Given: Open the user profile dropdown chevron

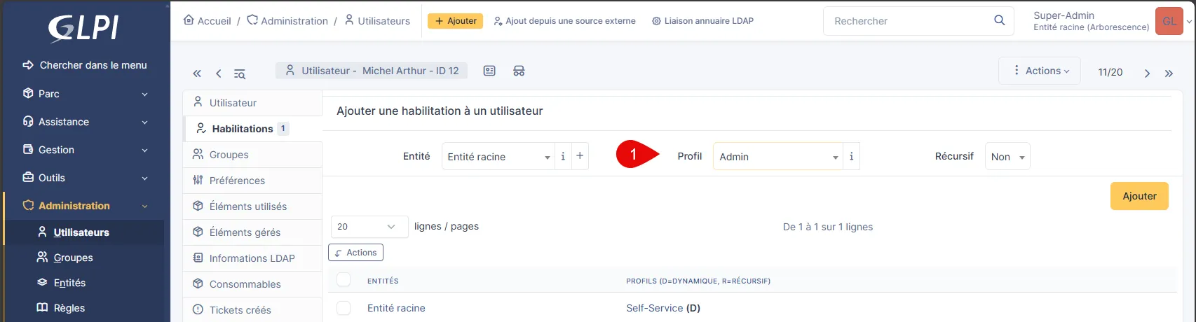Looking at the screenshot, I should coord(1189,22).
